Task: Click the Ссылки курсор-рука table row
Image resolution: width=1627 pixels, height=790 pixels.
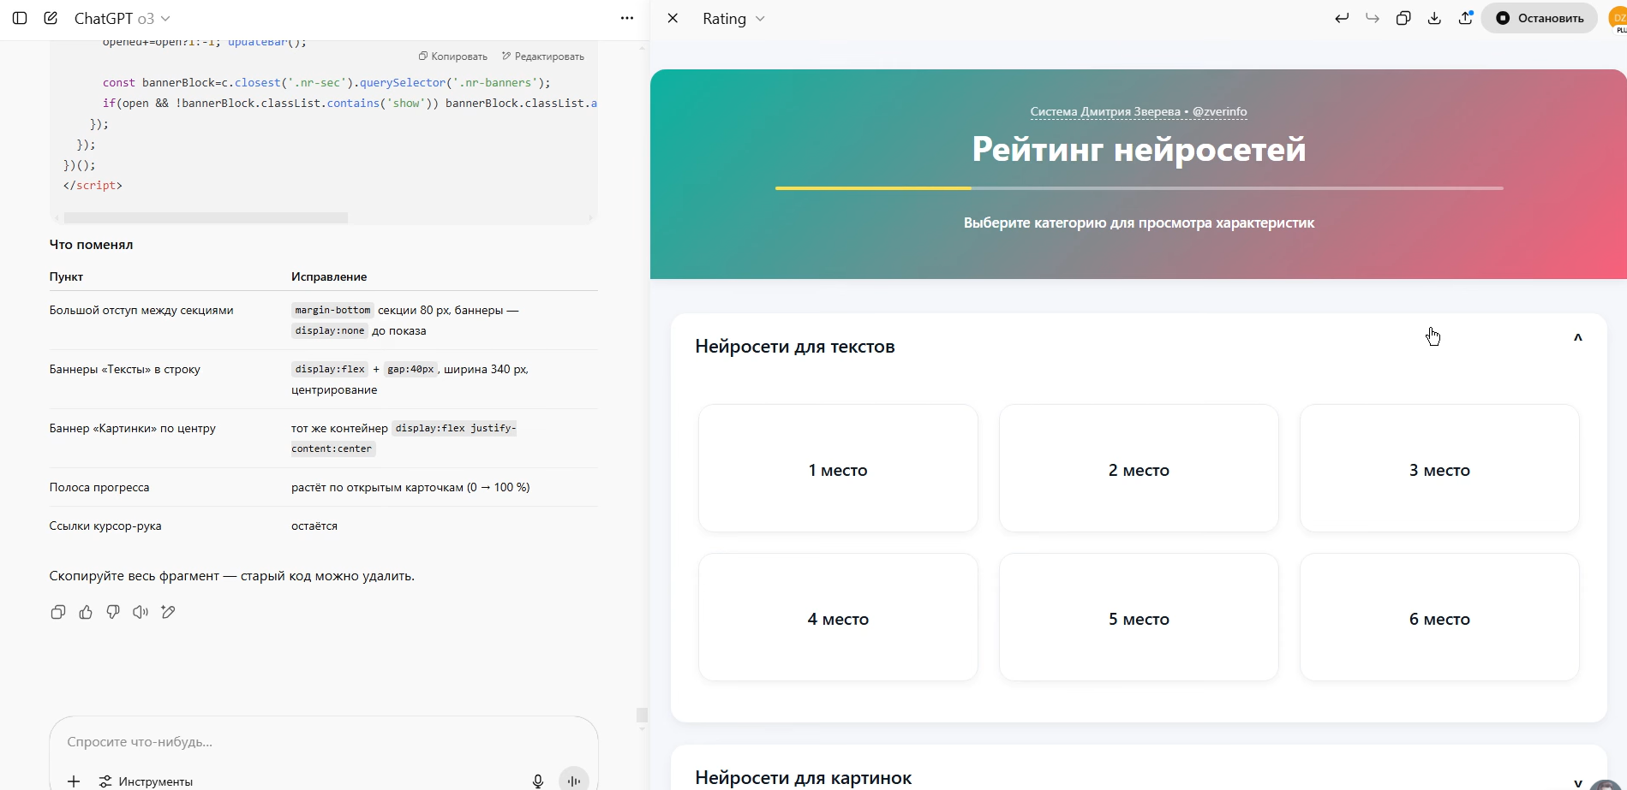Action: (324, 526)
